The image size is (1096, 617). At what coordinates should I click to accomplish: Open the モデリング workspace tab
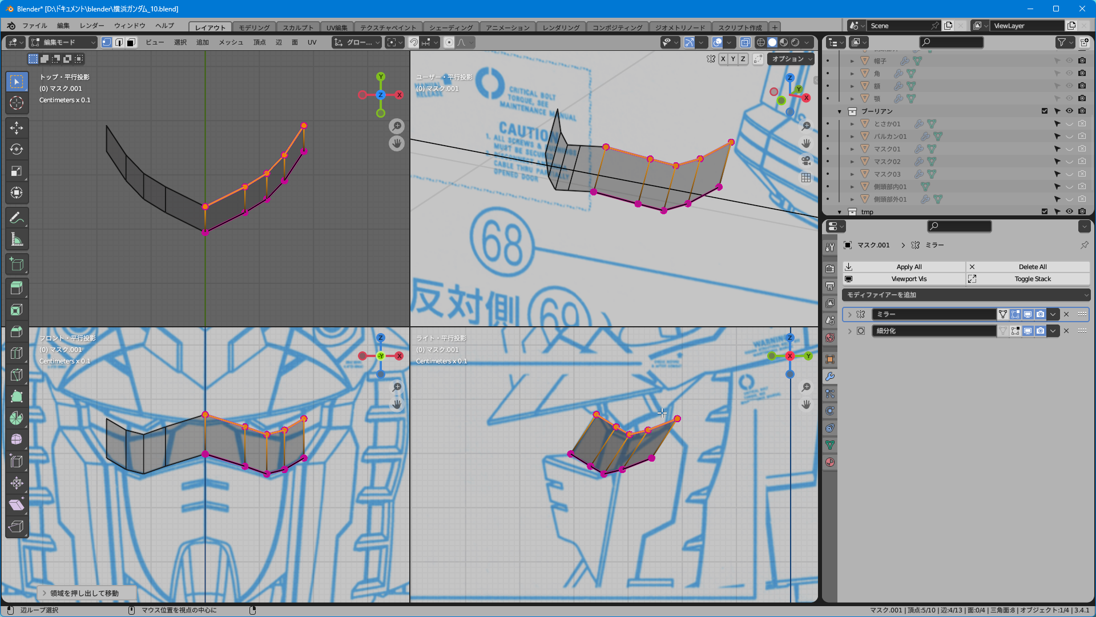pos(253,27)
